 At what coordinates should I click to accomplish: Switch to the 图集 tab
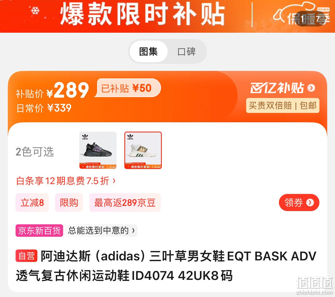(148, 51)
